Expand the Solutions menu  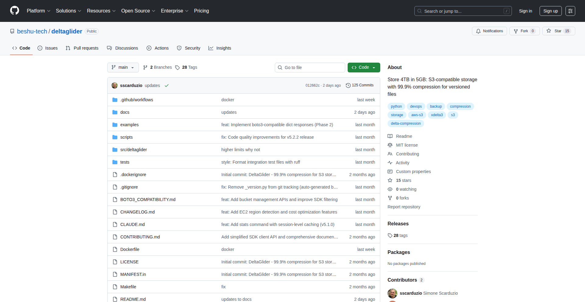tap(69, 11)
